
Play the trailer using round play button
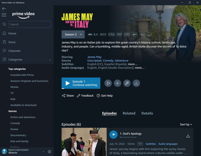tap(108, 83)
